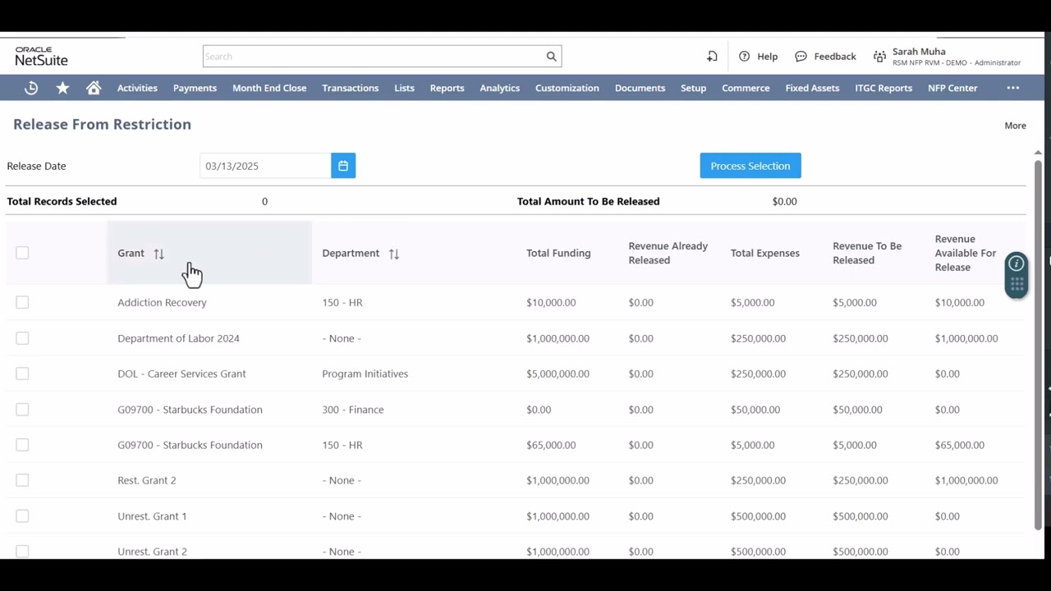Focus the global Search field
Screen dimensions: 1051x591
[374, 57]
